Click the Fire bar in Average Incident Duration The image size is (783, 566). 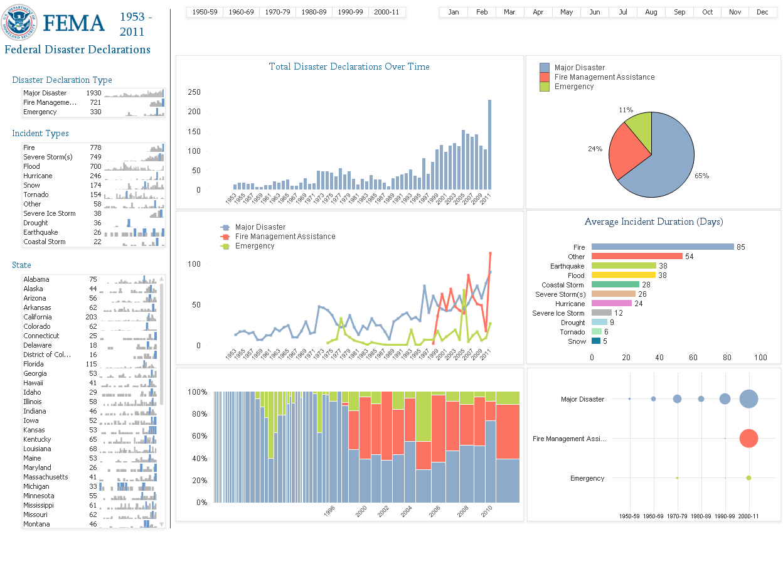pyautogui.click(x=661, y=247)
